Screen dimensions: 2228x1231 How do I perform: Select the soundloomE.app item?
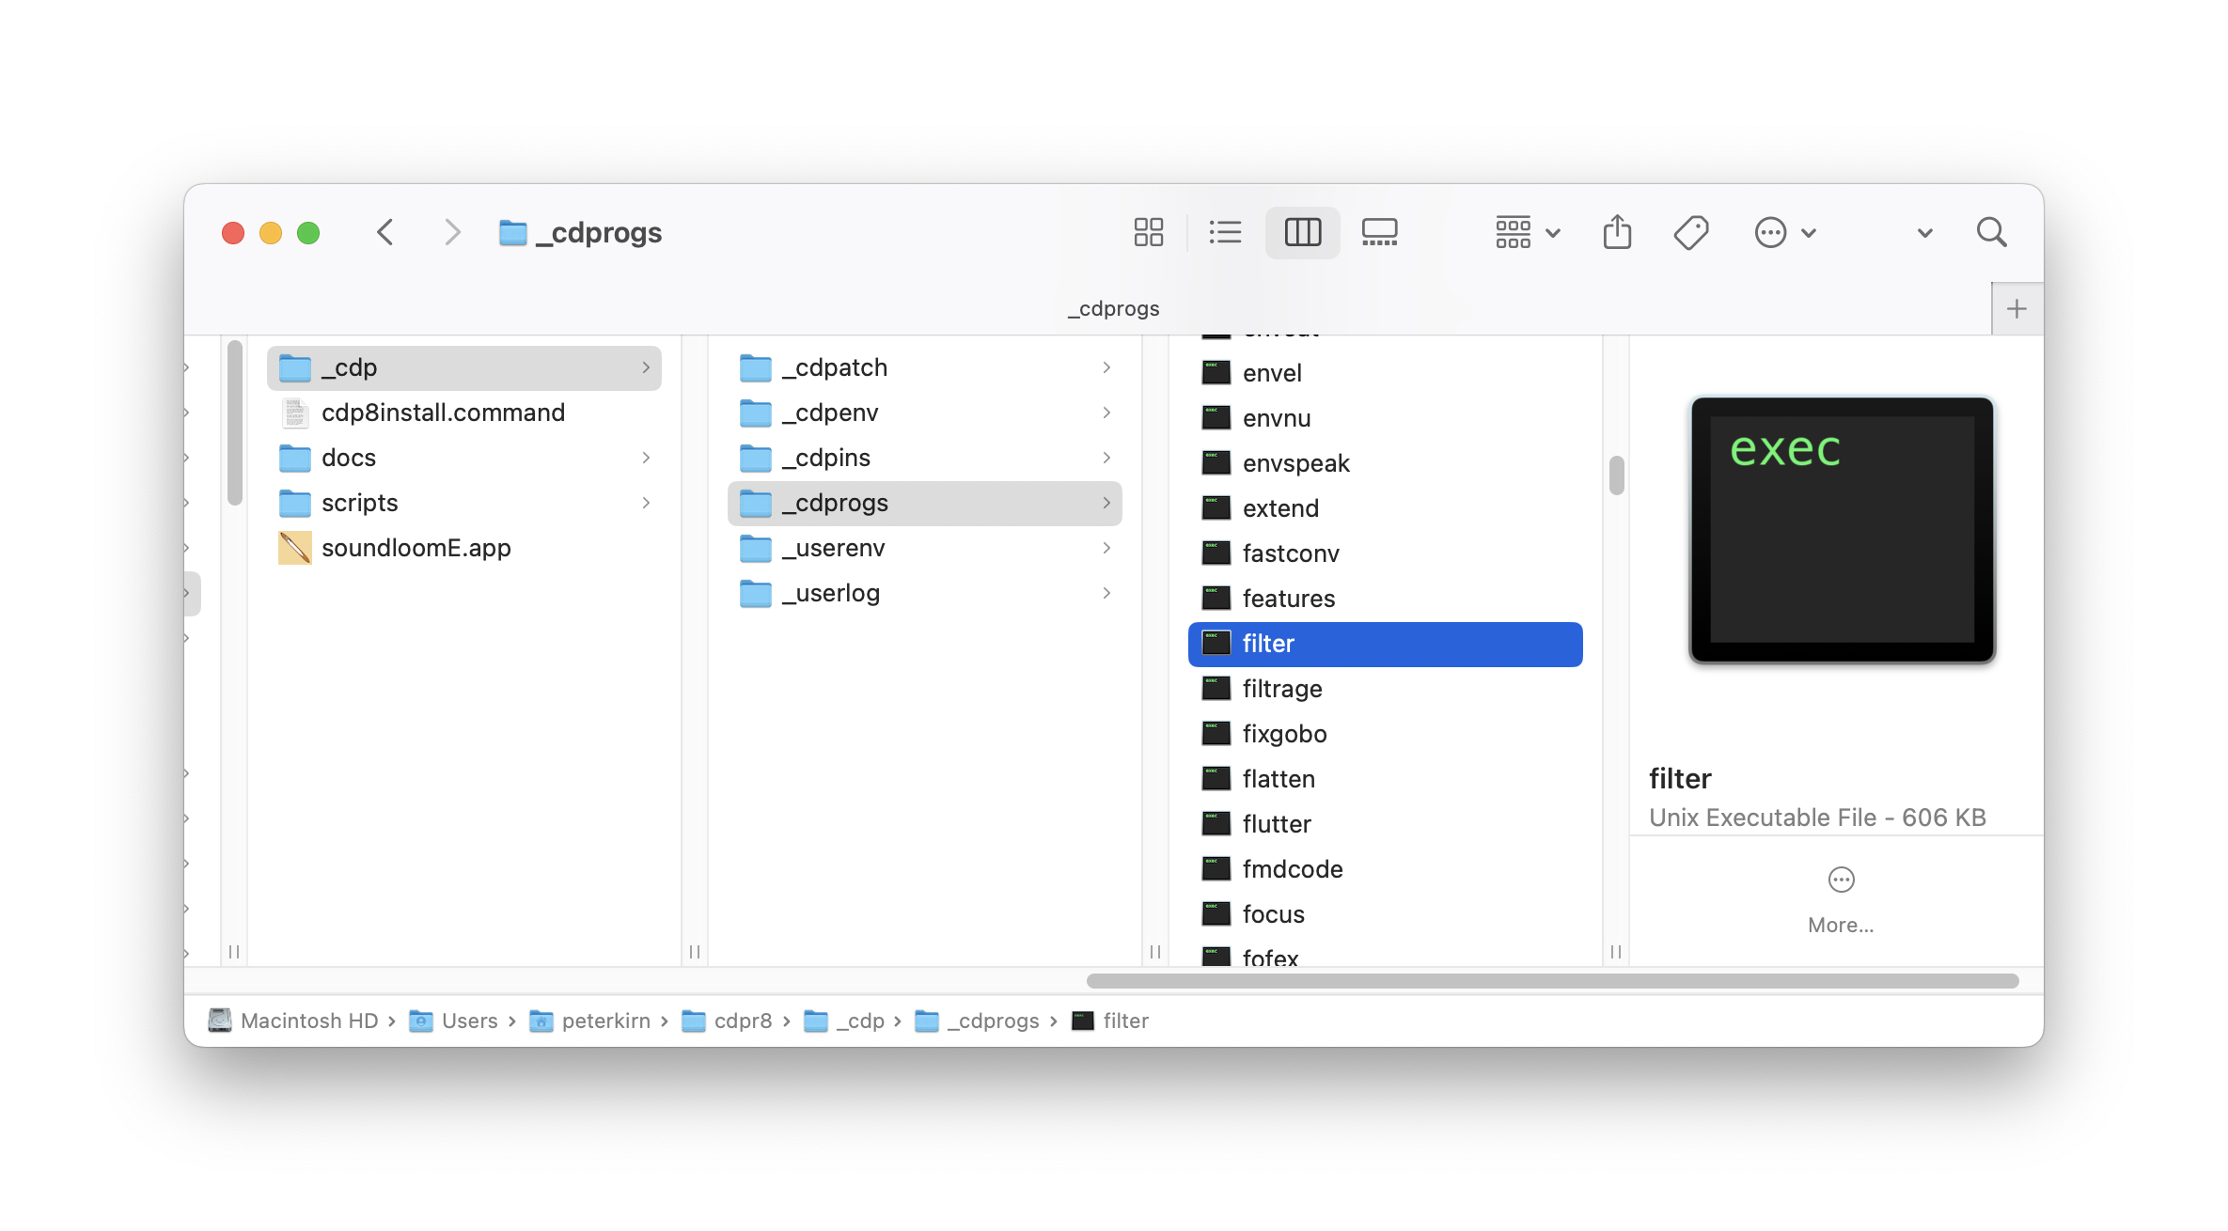tap(416, 548)
